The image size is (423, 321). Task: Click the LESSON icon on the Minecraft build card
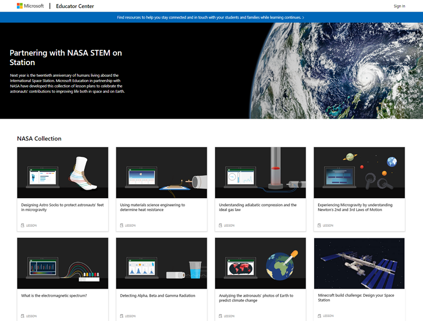point(319,316)
